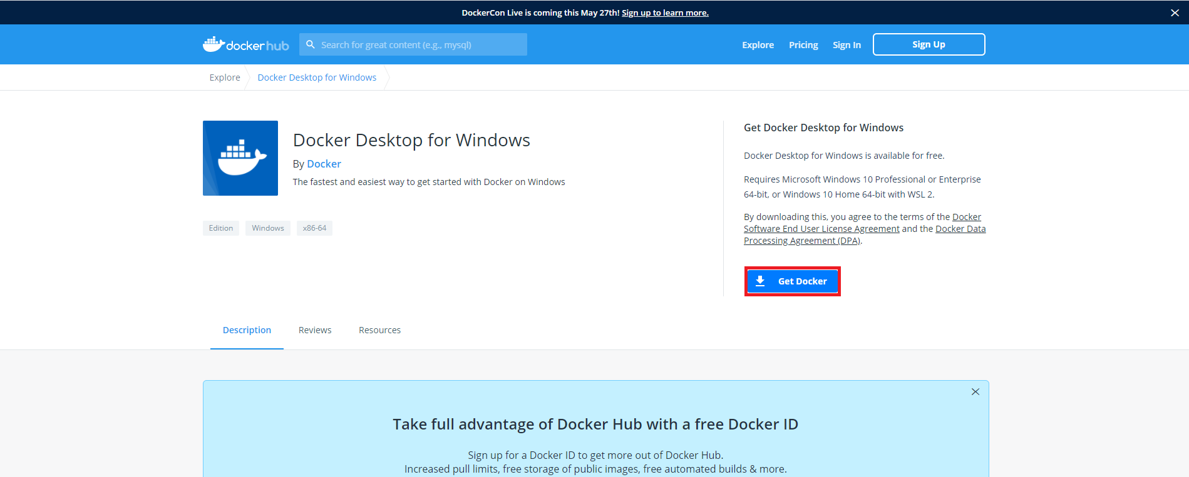Switch to the Reviews tab

click(x=315, y=330)
